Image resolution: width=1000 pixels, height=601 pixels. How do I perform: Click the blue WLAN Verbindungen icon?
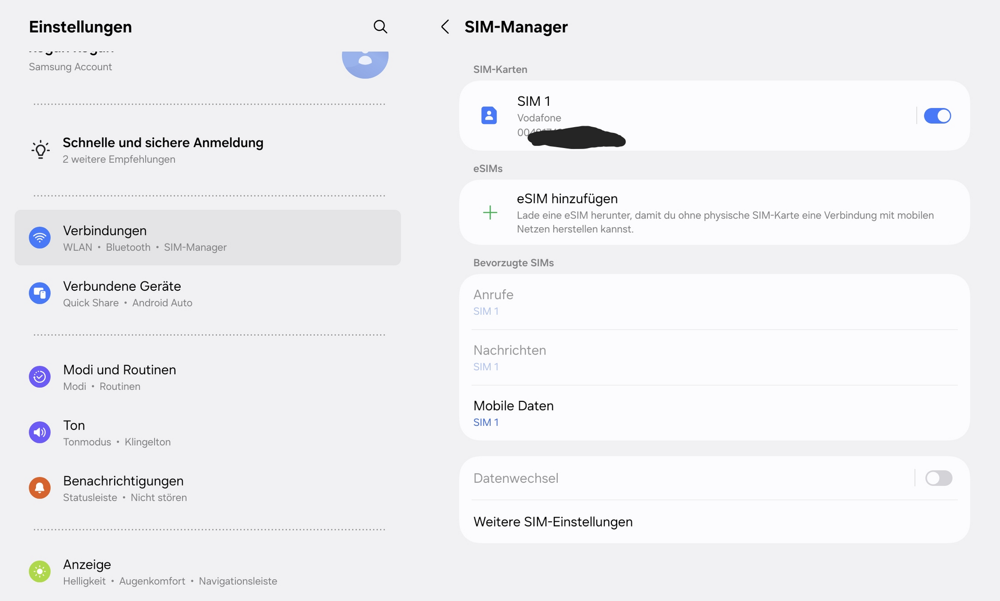pos(40,238)
